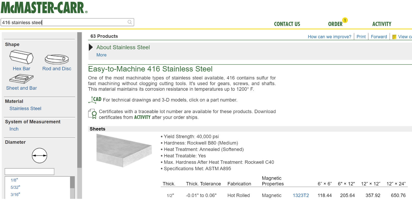Click How can we improve? link
The width and height of the screenshot is (412, 208).
point(330,37)
